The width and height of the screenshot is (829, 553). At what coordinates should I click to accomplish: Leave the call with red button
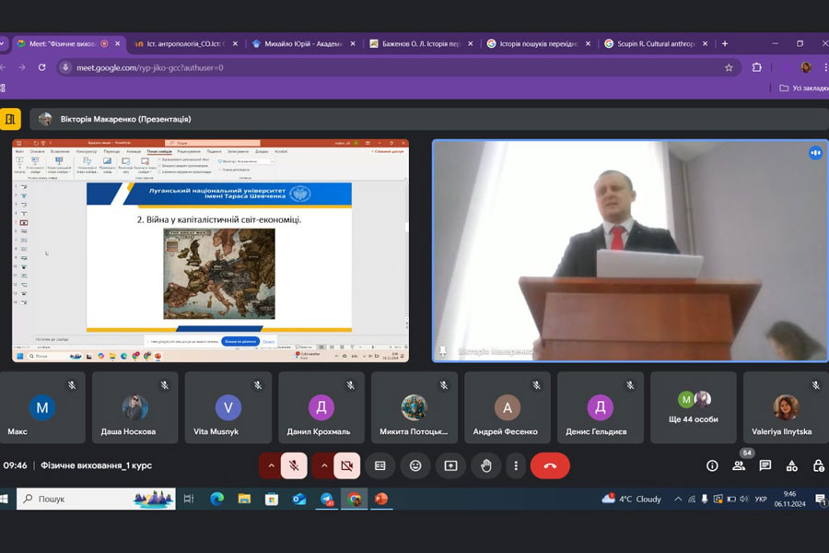[x=550, y=465]
